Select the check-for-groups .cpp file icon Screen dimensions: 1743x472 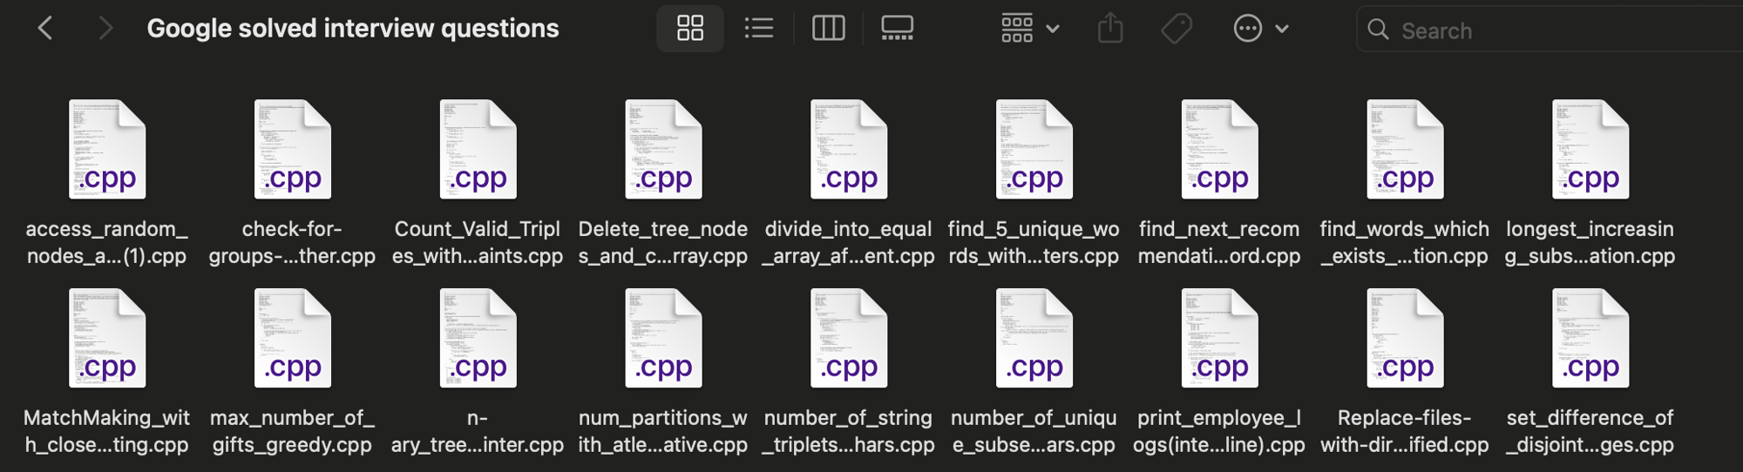tap(293, 150)
